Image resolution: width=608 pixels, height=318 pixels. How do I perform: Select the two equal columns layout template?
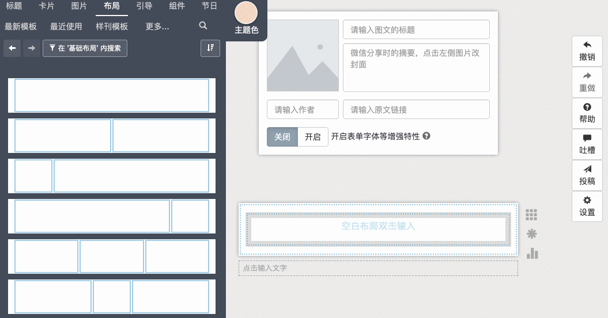point(112,136)
